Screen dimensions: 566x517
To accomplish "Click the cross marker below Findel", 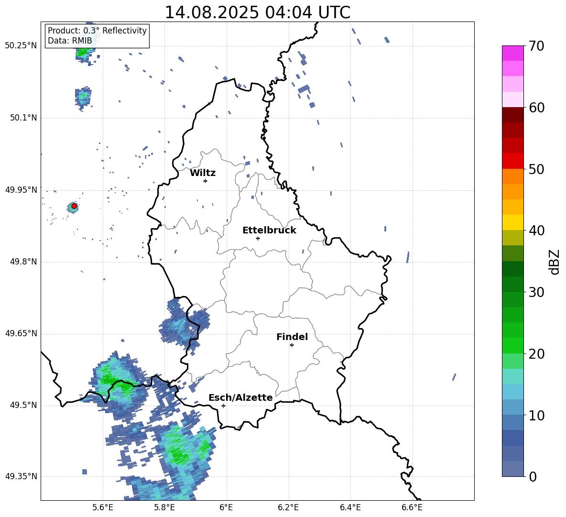I will 292,345.
